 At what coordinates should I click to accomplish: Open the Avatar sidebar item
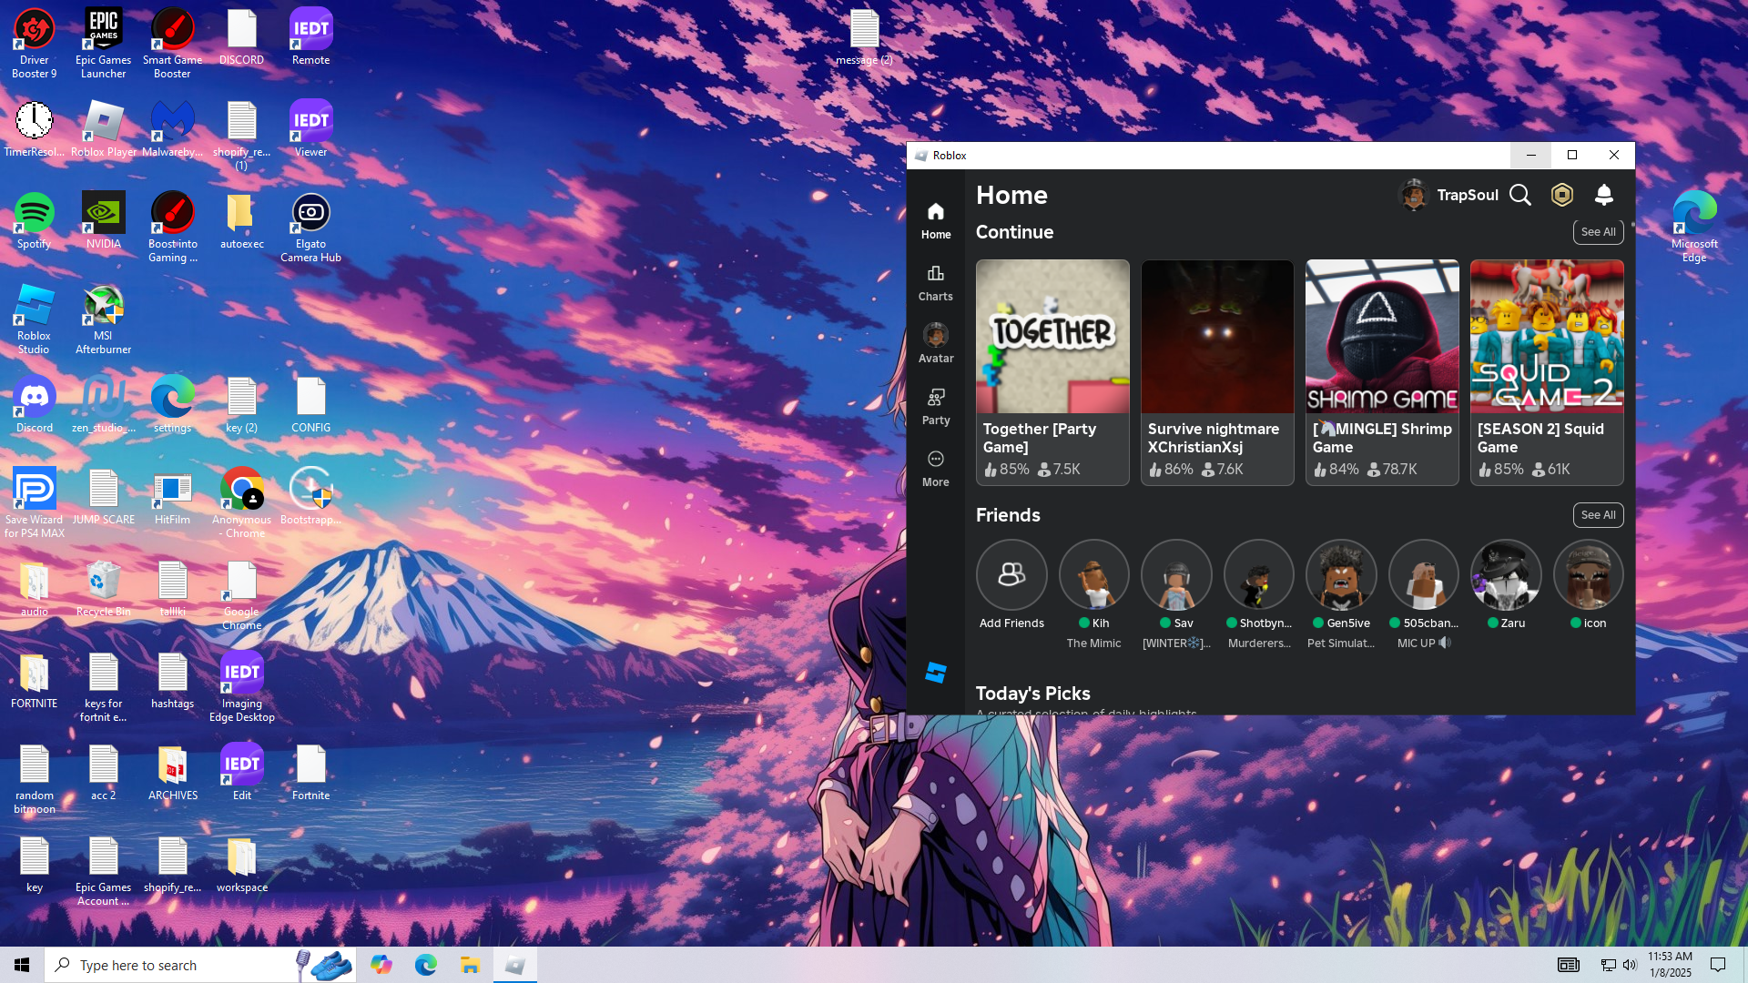pyautogui.click(x=935, y=344)
